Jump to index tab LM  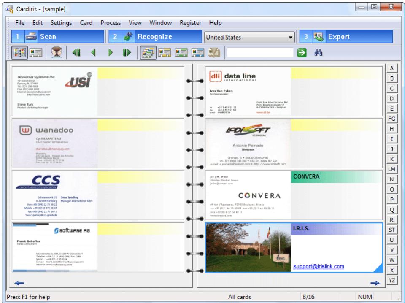click(x=392, y=169)
